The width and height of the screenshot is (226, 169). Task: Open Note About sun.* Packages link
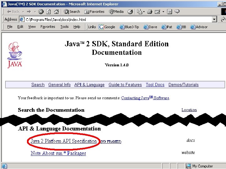point(58,153)
